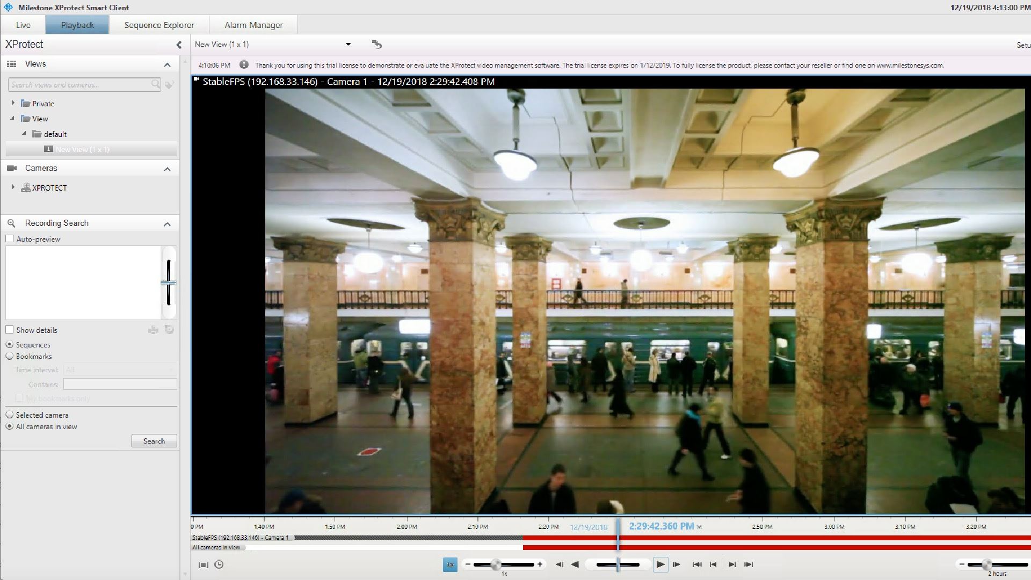This screenshot has height=580, width=1031.
Task: Open the Sequence Explorer tab
Action: coord(159,25)
